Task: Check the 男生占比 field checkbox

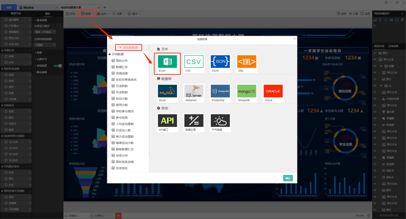Action: pyautogui.click(x=6, y=38)
